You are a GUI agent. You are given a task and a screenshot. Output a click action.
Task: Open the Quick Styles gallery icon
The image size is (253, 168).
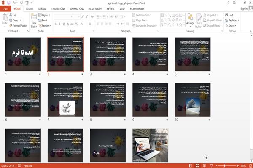click(199, 17)
